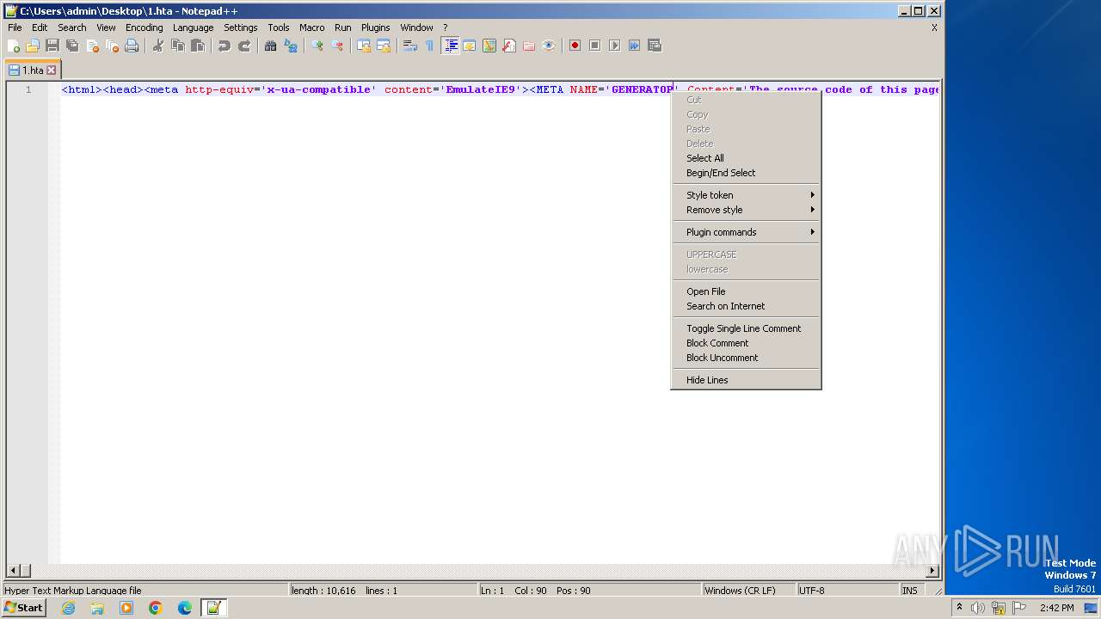Expand the Plugin commands submenu

point(746,232)
